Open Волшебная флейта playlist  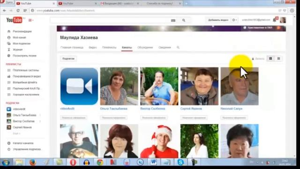(x=25, y=83)
